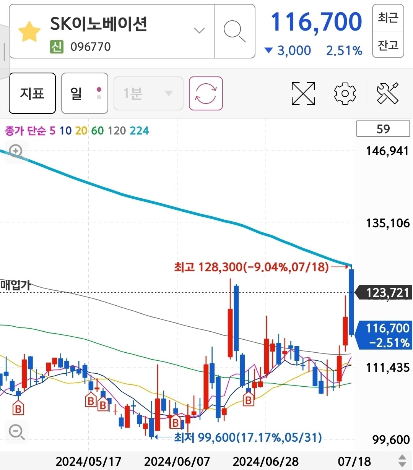Select the green 60 moving average color label
The height and width of the screenshot is (470, 413).
[97, 130]
